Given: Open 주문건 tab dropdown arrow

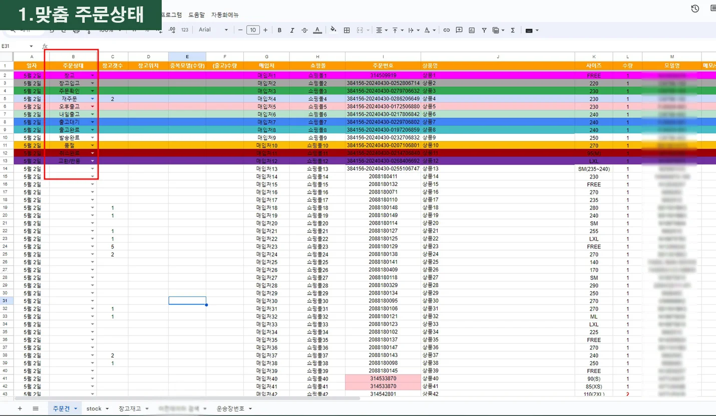Looking at the screenshot, I should pos(76,409).
